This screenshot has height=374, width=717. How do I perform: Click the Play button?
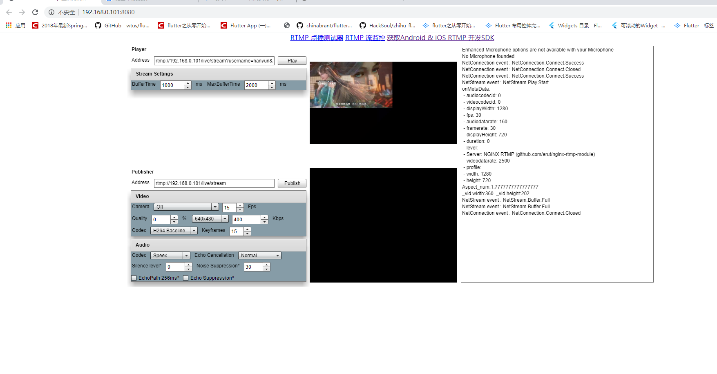pyautogui.click(x=292, y=60)
